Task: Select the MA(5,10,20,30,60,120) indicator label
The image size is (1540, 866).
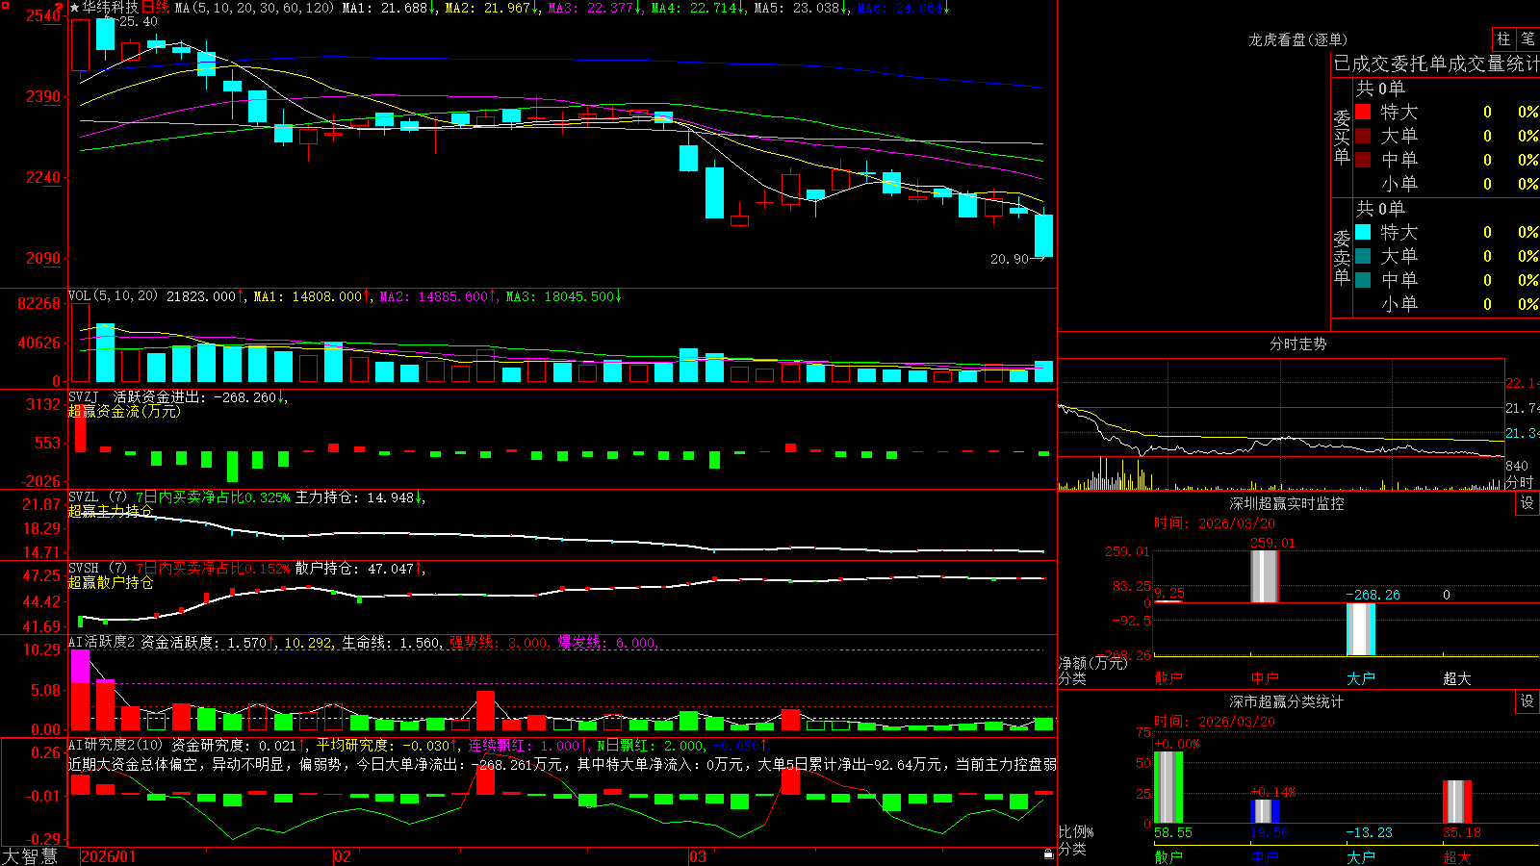Action: point(254,8)
